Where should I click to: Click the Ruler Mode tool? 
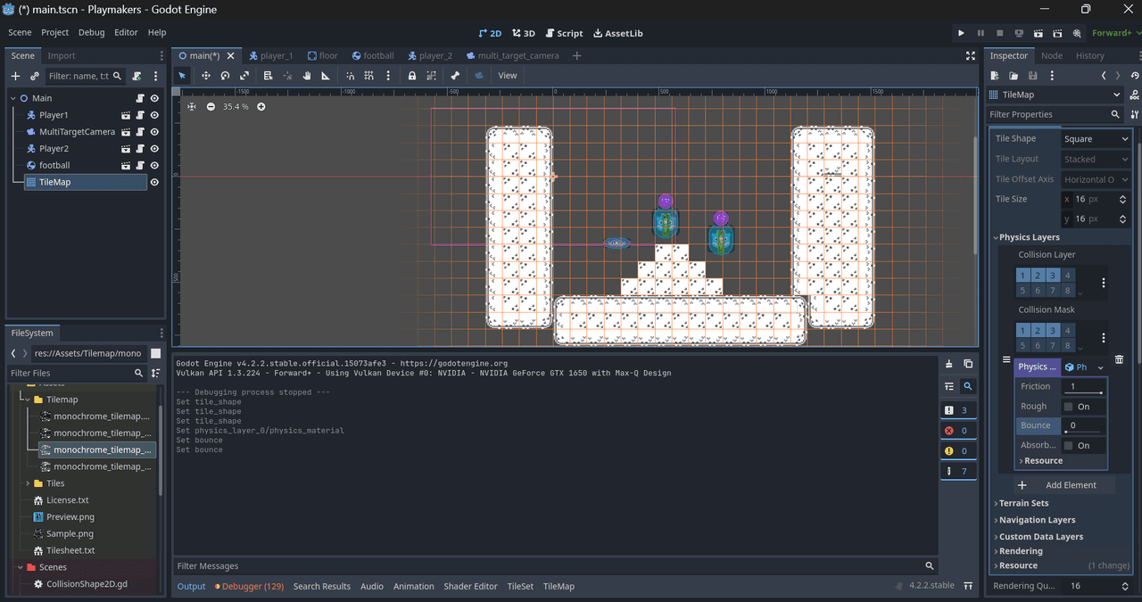point(325,76)
